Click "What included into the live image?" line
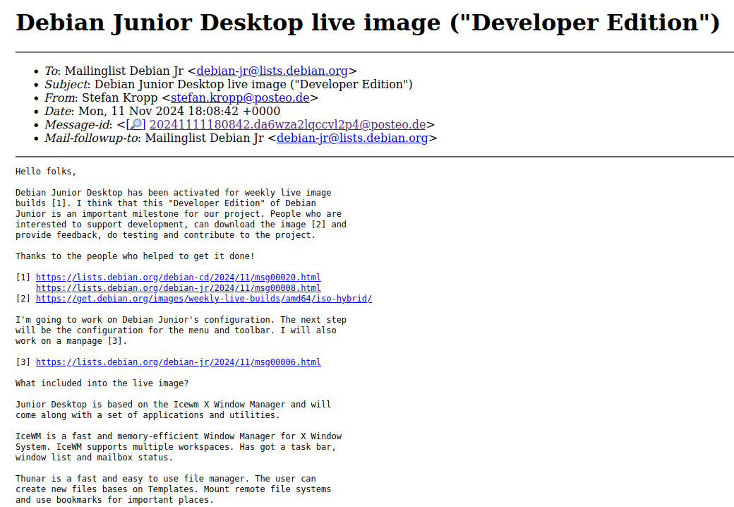Screen dimensions: 734x507 pyautogui.click(x=102, y=383)
